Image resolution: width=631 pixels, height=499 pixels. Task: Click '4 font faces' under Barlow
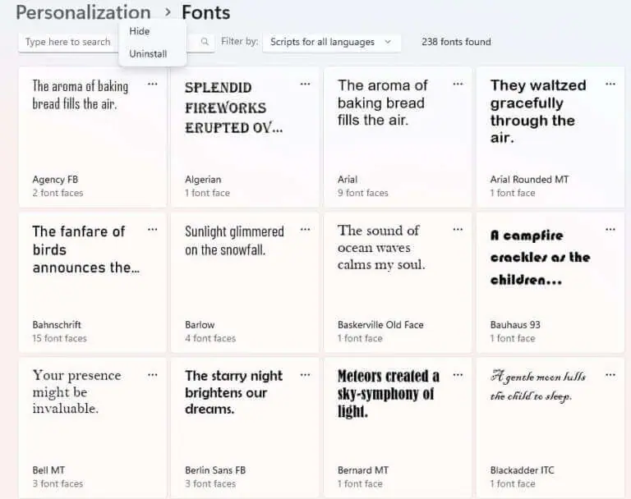click(x=210, y=339)
